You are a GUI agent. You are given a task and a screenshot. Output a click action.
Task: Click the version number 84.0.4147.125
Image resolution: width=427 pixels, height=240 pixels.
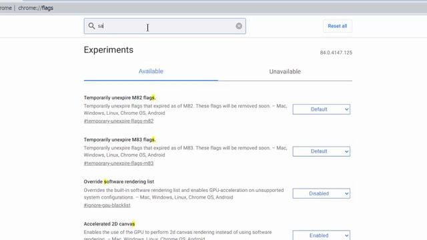click(336, 53)
